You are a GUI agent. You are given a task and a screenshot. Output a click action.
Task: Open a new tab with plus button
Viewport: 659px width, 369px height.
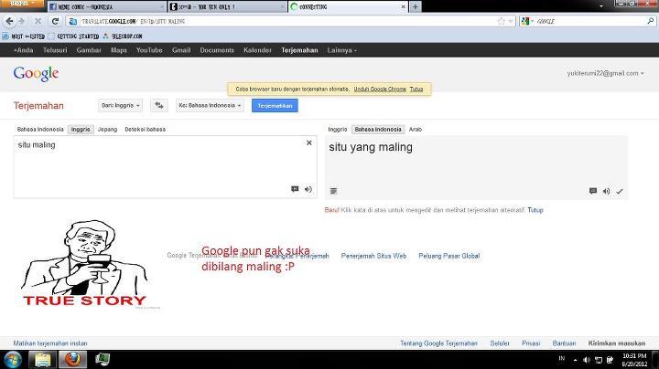pos(416,6)
